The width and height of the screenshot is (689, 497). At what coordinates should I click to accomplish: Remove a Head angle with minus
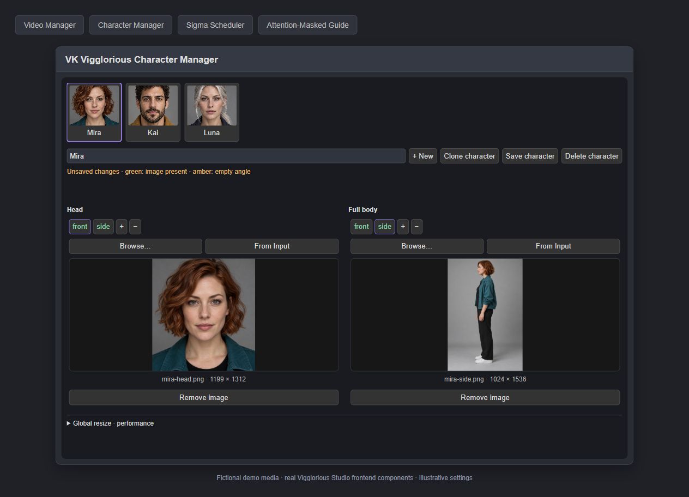pyautogui.click(x=135, y=227)
